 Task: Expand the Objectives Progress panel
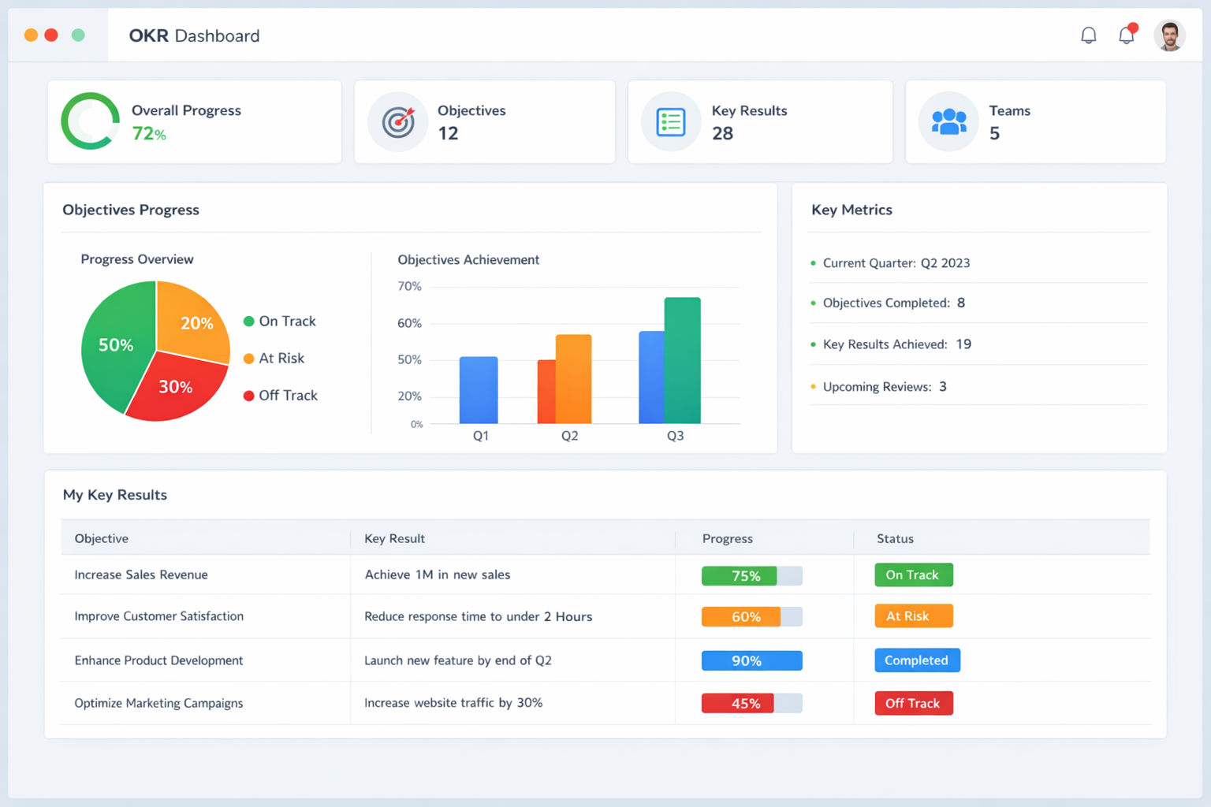tap(131, 210)
